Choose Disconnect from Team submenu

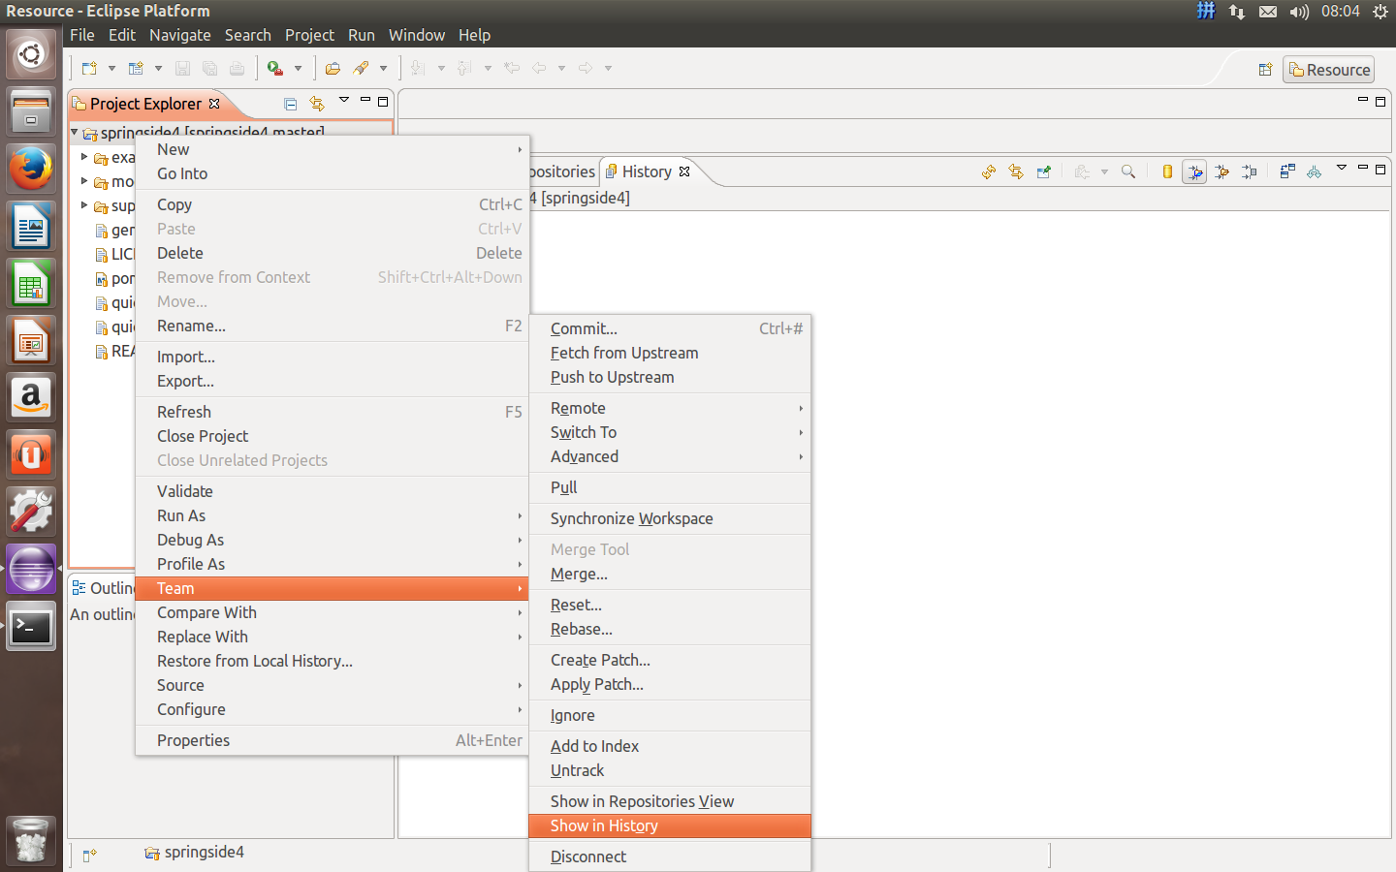tap(670, 856)
